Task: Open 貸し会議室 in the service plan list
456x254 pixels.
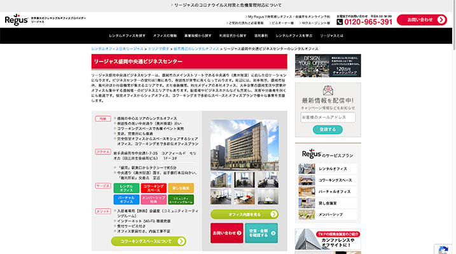Action: 328,203
